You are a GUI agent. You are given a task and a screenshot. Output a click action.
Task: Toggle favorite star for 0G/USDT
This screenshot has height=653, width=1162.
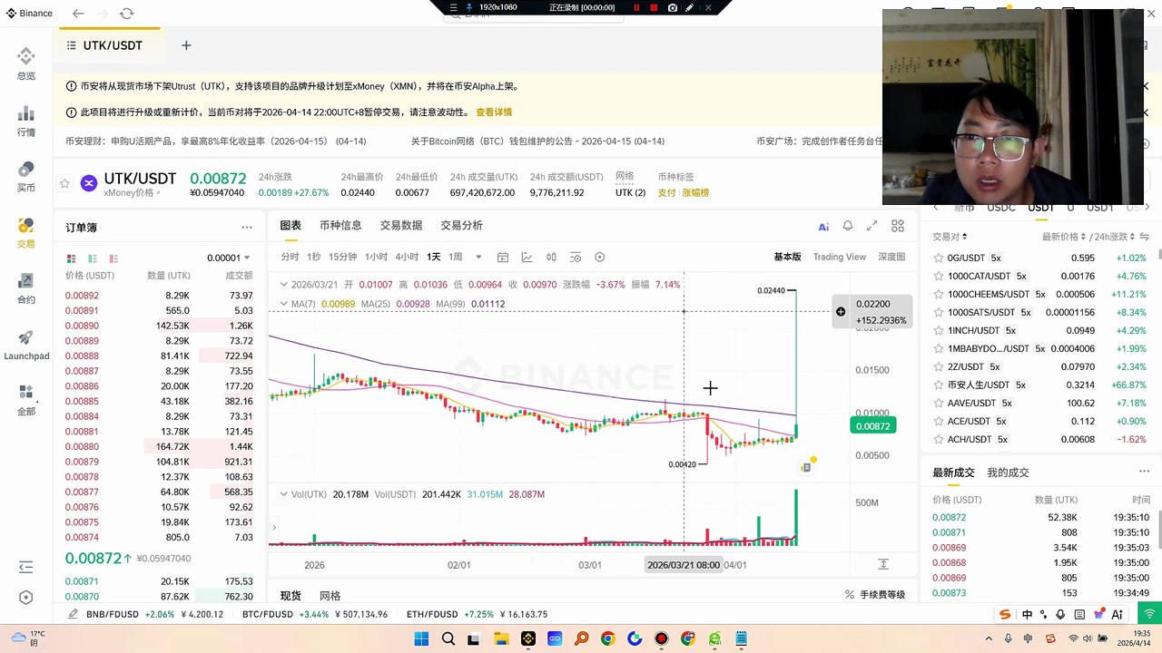point(939,258)
